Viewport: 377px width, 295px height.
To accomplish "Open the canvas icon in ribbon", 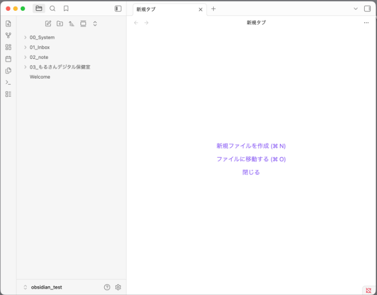I will (x=8, y=47).
